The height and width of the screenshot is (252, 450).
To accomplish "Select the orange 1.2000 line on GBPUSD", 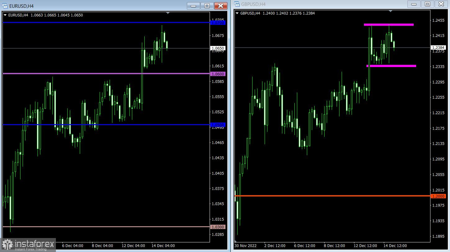I will click(332, 196).
